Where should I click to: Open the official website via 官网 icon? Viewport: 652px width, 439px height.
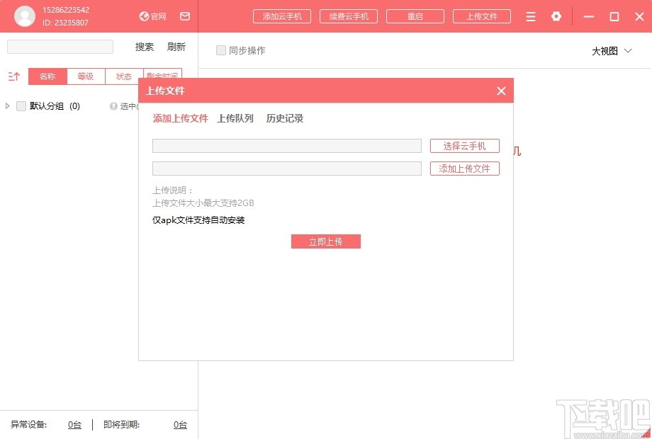click(152, 16)
